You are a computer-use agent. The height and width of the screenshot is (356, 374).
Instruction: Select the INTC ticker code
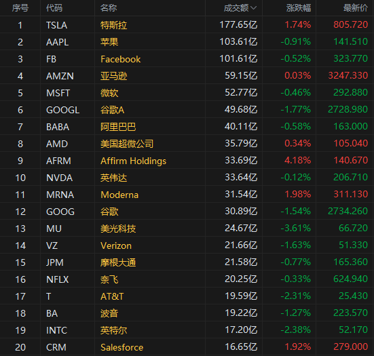point(56,330)
